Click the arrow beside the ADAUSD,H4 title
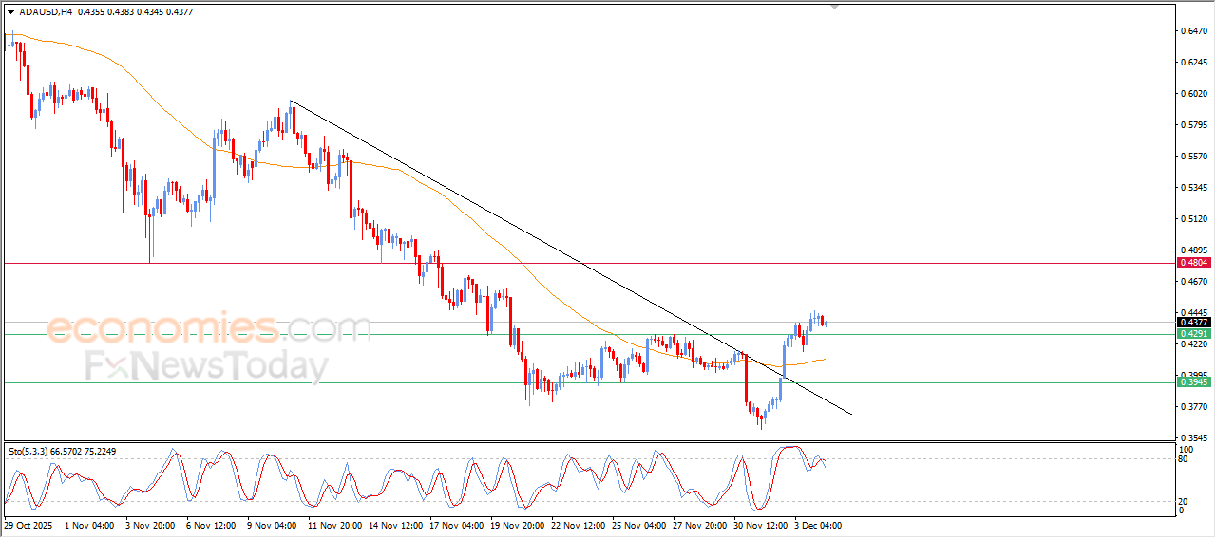Screen dimensions: 1216x538 pyautogui.click(x=10, y=12)
